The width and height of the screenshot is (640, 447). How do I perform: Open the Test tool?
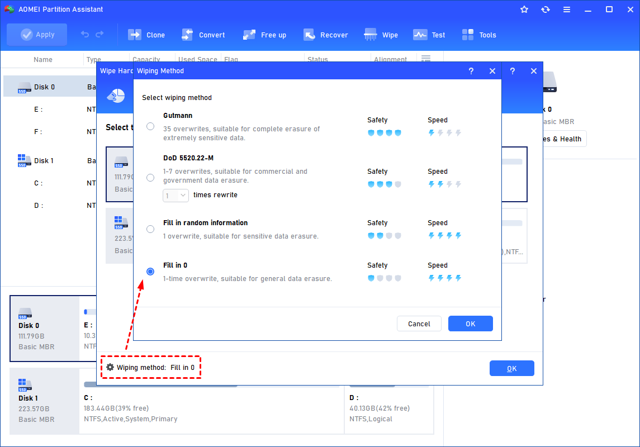[x=420, y=35]
